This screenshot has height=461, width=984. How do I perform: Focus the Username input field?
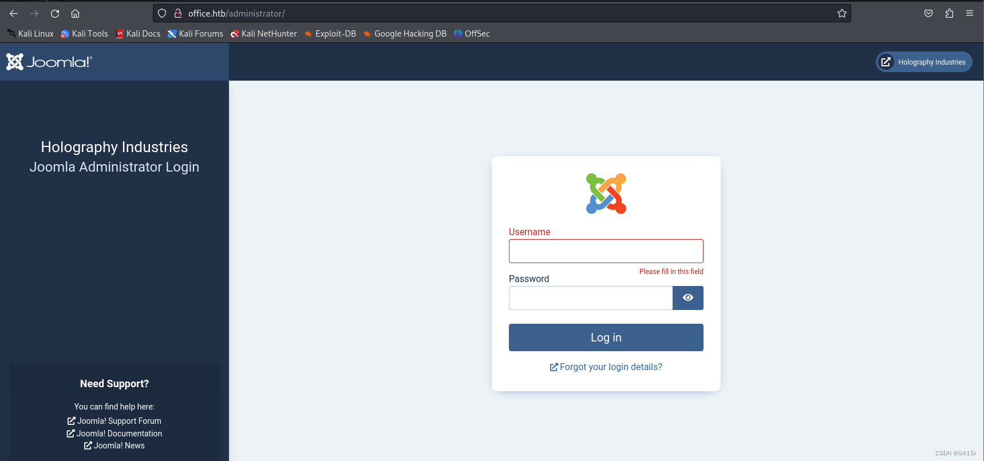pos(606,251)
